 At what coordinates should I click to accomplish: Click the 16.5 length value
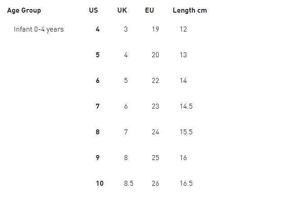pos(186,183)
